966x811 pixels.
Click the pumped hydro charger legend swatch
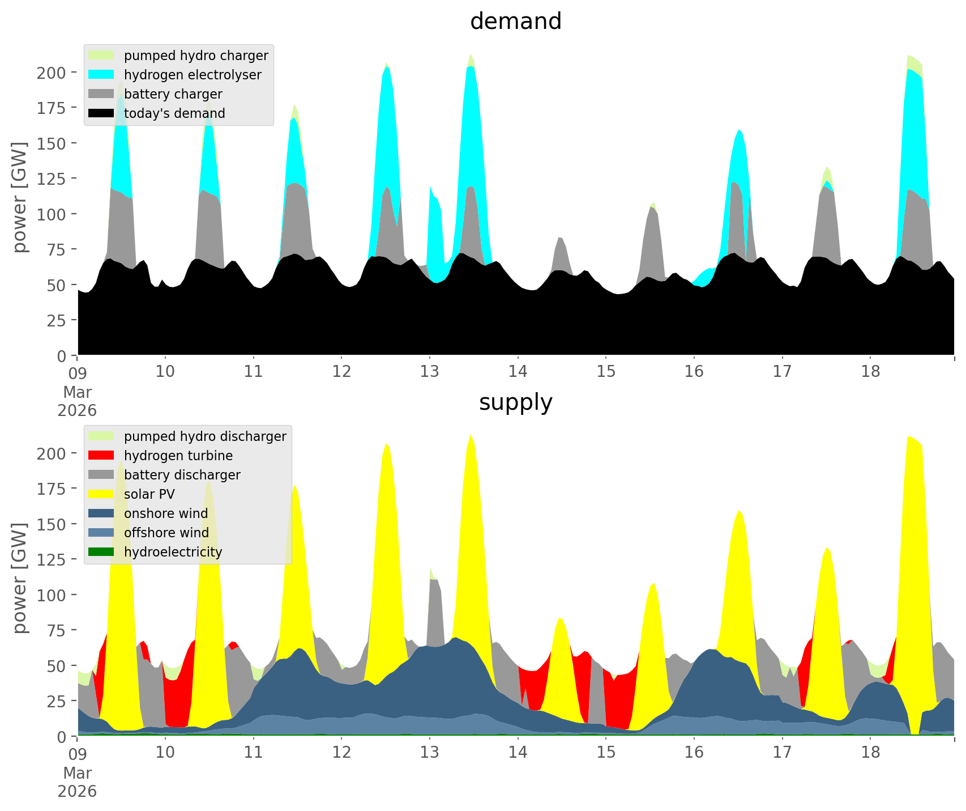coord(101,56)
